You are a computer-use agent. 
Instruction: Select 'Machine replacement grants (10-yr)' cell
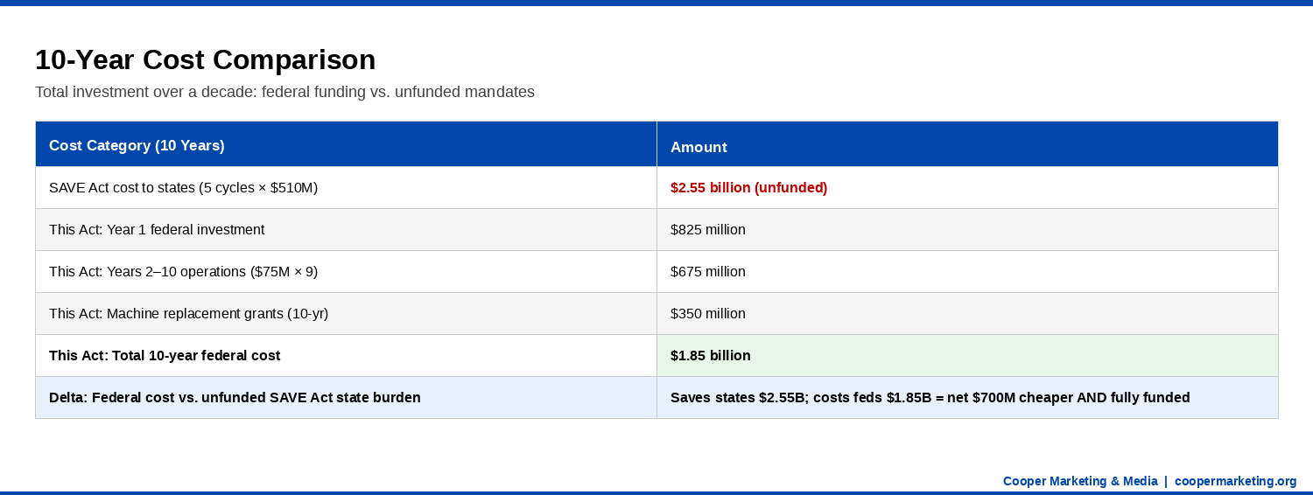pyautogui.click(x=346, y=313)
